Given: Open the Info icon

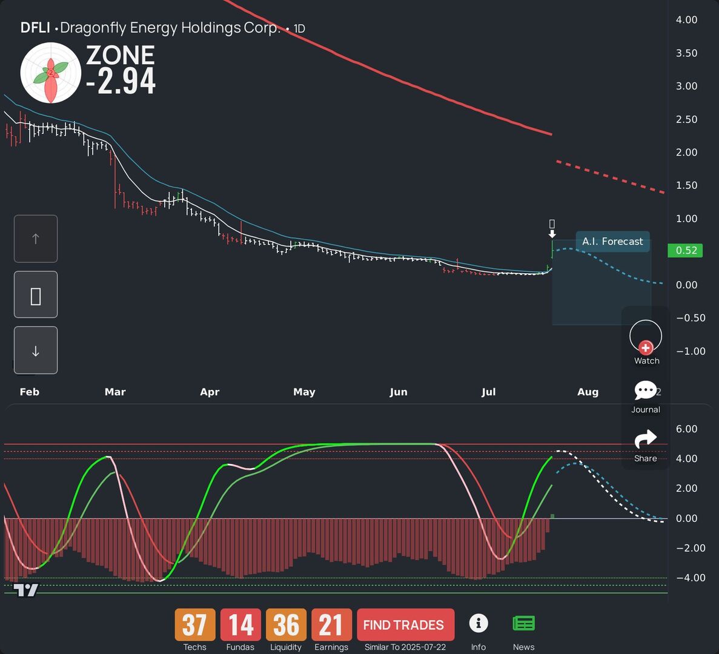Looking at the screenshot, I should coord(479,624).
